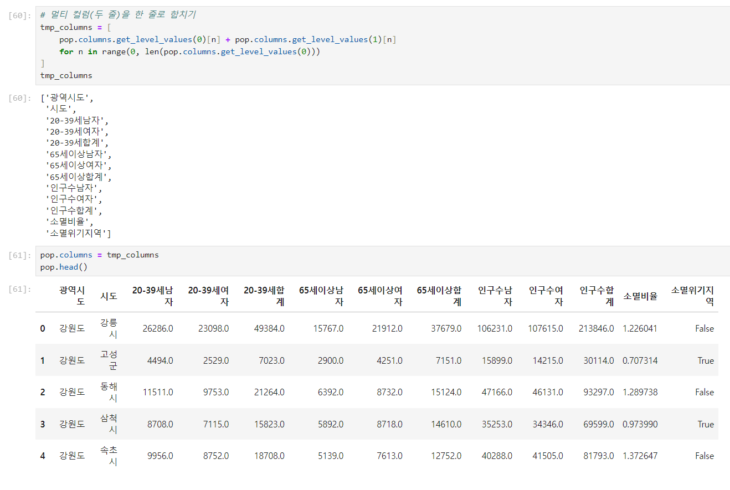The width and height of the screenshot is (730, 490).
Task: Click 'True' in the 삼척시 row
Action: tap(706, 424)
